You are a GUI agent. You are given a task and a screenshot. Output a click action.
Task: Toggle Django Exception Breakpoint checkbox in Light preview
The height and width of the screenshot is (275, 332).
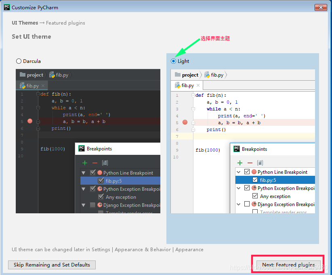point(247,204)
